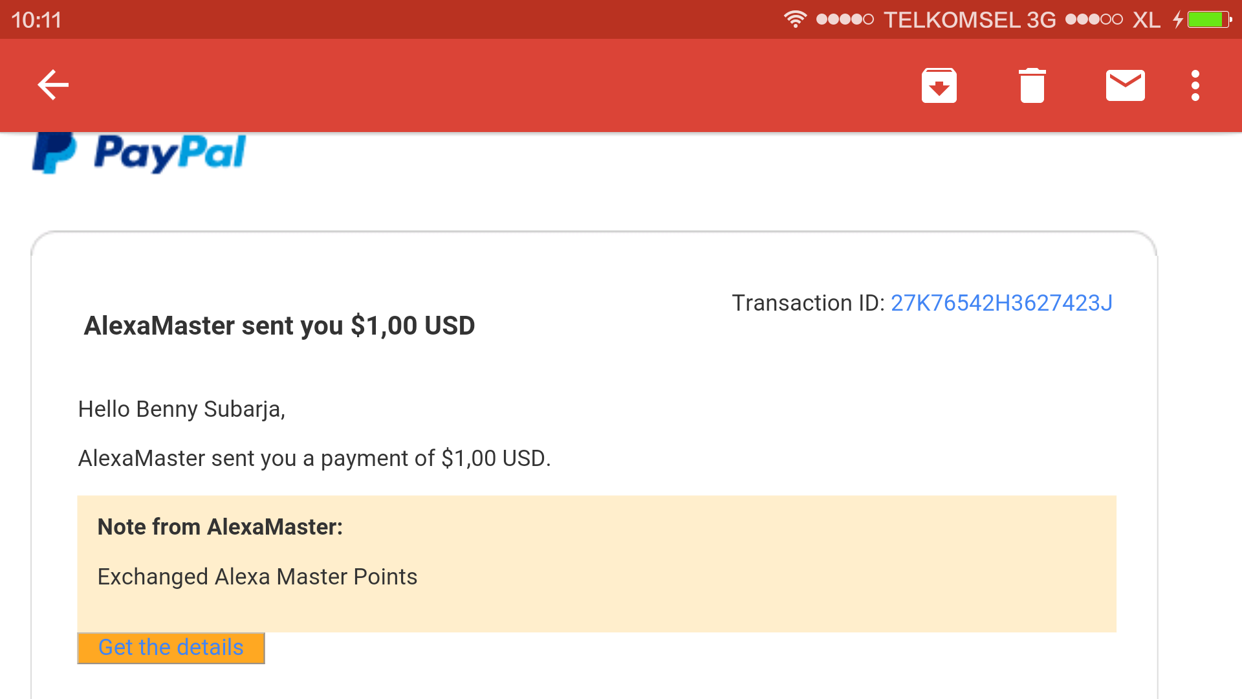The width and height of the screenshot is (1242, 699).
Task: Open transaction 27K76542H3627423J details
Action: point(1001,302)
